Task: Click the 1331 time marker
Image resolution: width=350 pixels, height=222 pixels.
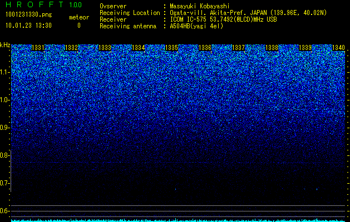Action: coord(38,47)
